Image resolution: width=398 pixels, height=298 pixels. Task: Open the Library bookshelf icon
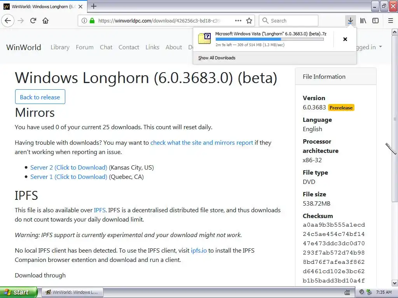tap(363, 21)
